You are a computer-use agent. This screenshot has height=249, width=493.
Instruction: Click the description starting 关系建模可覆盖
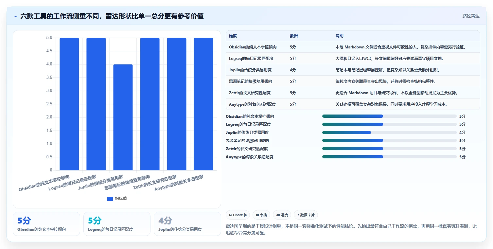coord(392,104)
